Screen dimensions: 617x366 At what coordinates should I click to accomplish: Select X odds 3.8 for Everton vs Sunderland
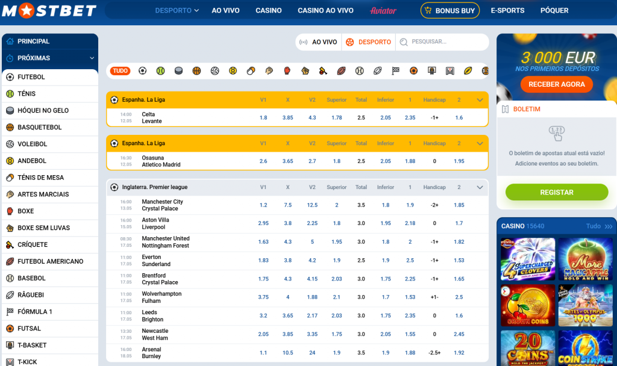tap(287, 261)
